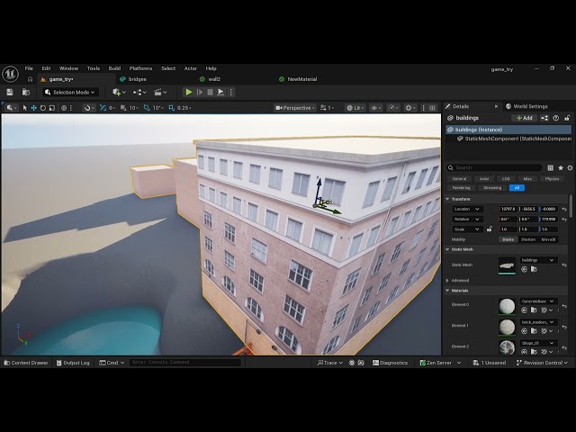The height and width of the screenshot is (432, 576).
Task: Open the Platforms menu
Action: tap(140, 68)
